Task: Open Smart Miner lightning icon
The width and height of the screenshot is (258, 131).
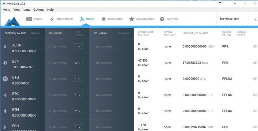Action: pos(52,19)
